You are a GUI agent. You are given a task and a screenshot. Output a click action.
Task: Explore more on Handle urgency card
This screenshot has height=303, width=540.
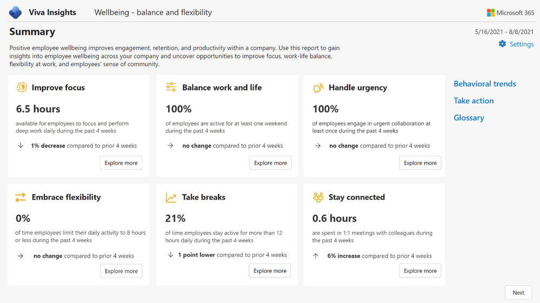pyautogui.click(x=420, y=163)
